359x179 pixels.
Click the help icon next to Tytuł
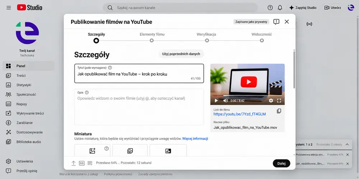pos(110,67)
